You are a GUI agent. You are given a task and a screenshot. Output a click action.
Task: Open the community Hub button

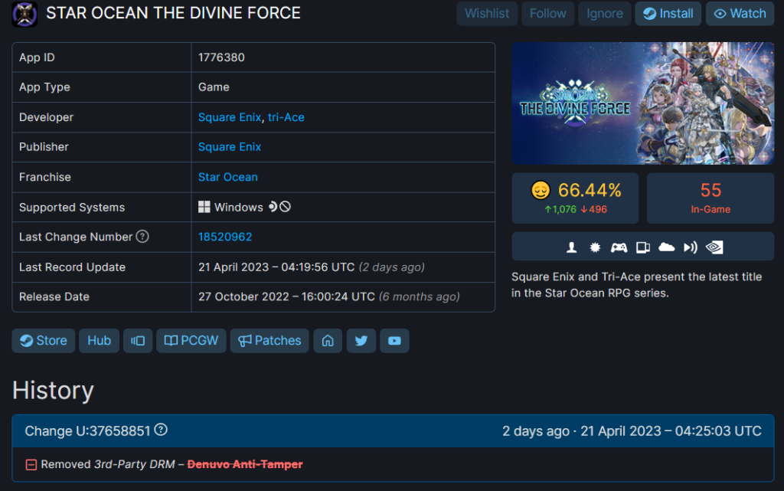(x=99, y=341)
